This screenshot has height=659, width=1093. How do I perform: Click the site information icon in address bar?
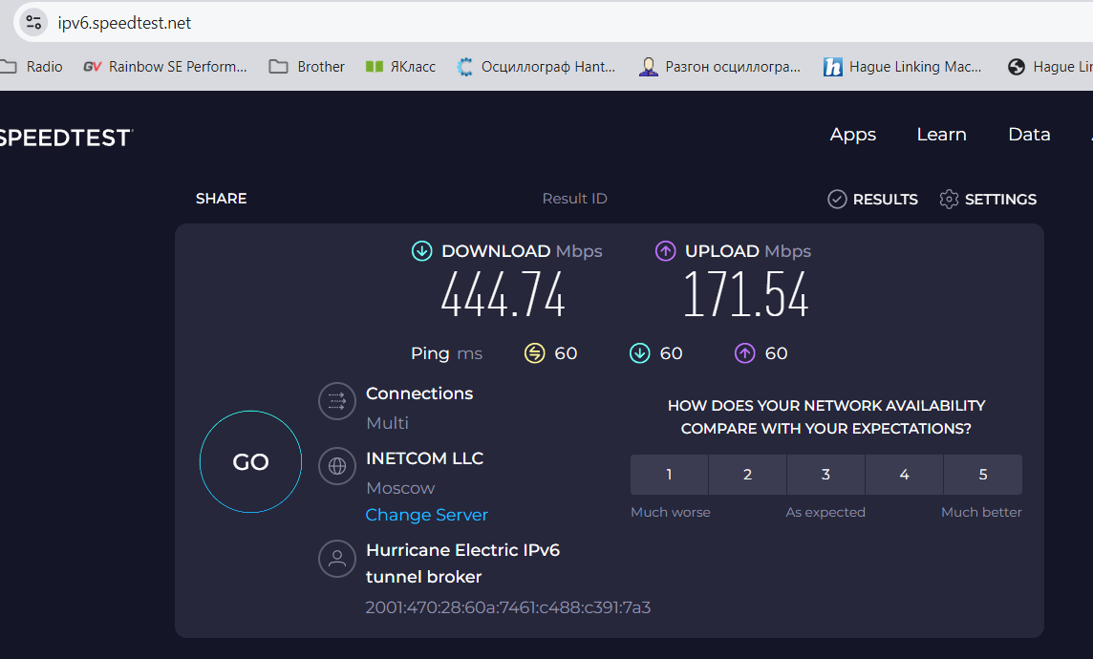[33, 22]
